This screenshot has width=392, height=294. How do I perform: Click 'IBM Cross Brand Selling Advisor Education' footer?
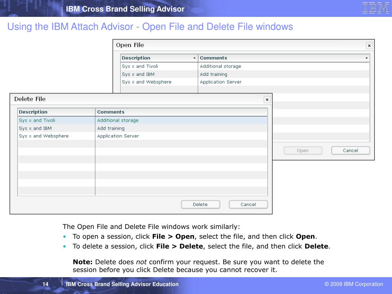pyautogui.click(x=122, y=284)
